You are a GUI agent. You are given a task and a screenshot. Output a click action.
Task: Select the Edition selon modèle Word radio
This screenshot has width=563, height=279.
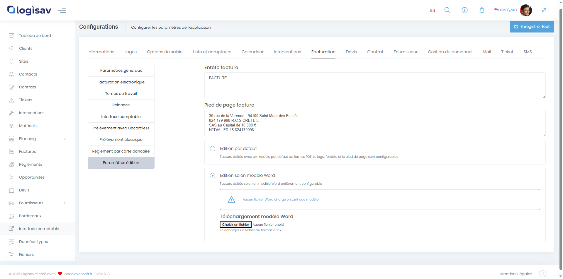click(x=213, y=176)
